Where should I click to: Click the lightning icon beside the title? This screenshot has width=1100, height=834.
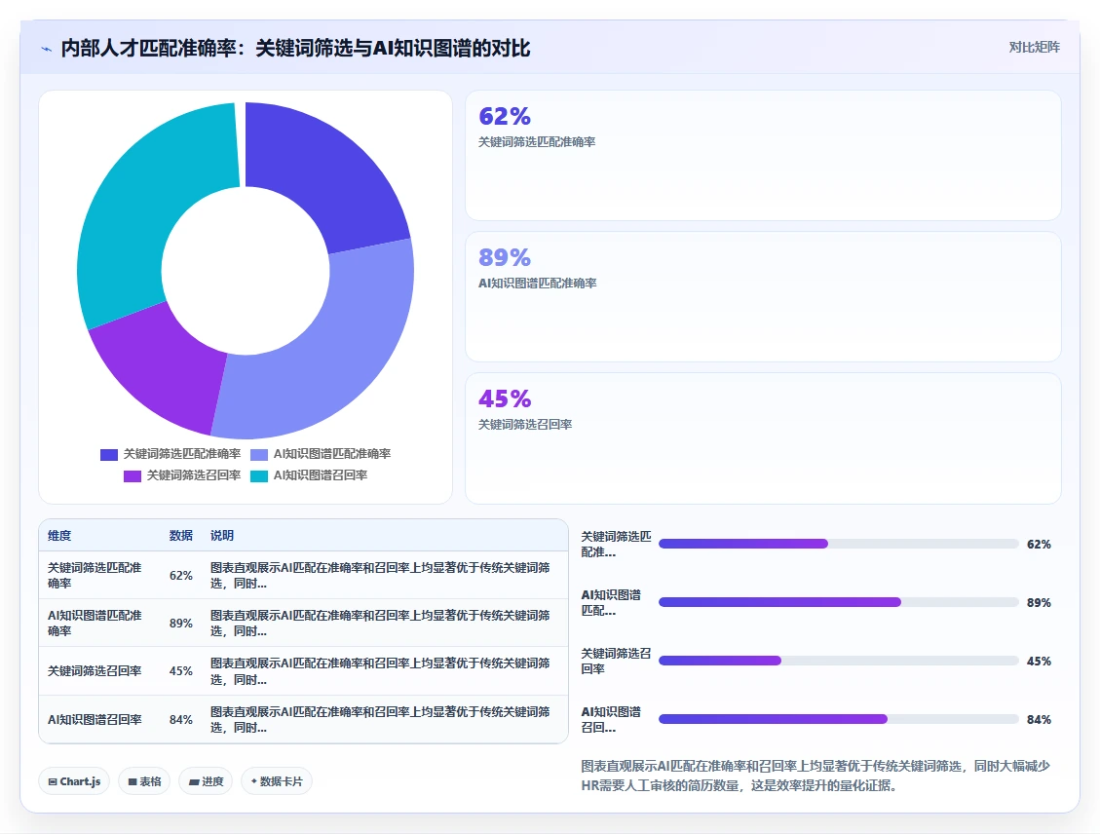[x=47, y=49]
